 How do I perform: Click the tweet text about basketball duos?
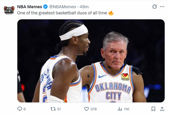(62, 13)
